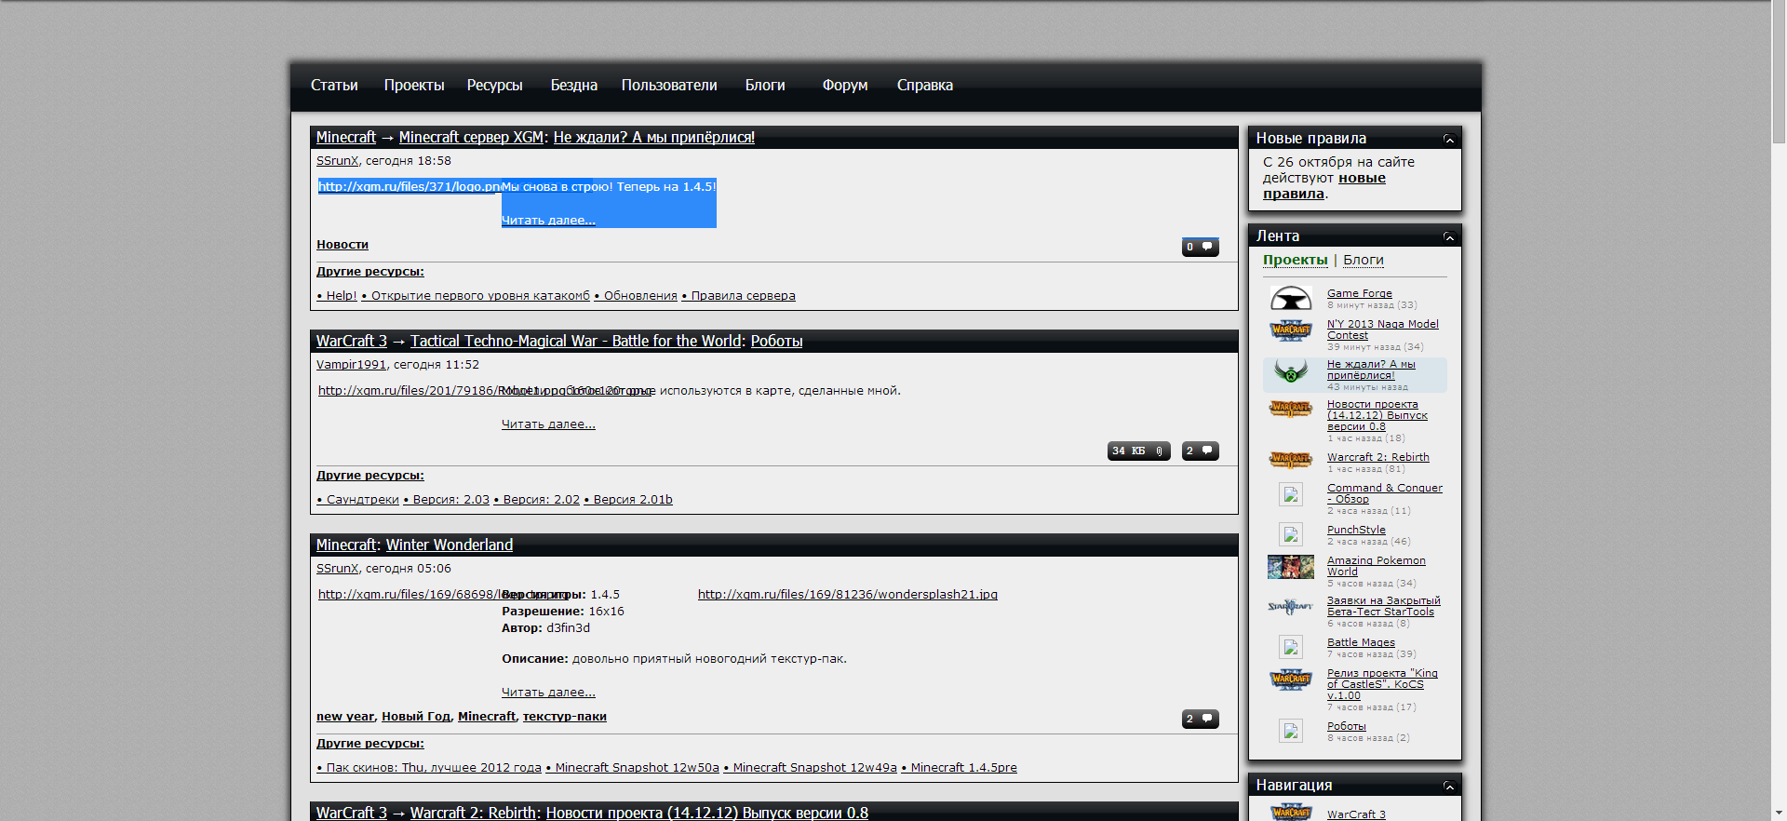The image size is (1787, 821).
Task: Open the Проекты item in the top menu bar
Action: click(x=414, y=86)
